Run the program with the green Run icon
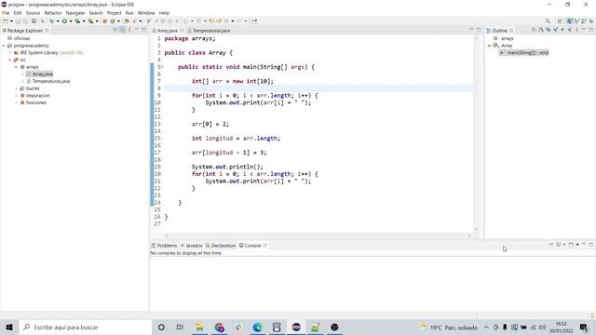The width and height of the screenshot is (596, 335). click(x=64, y=21)
